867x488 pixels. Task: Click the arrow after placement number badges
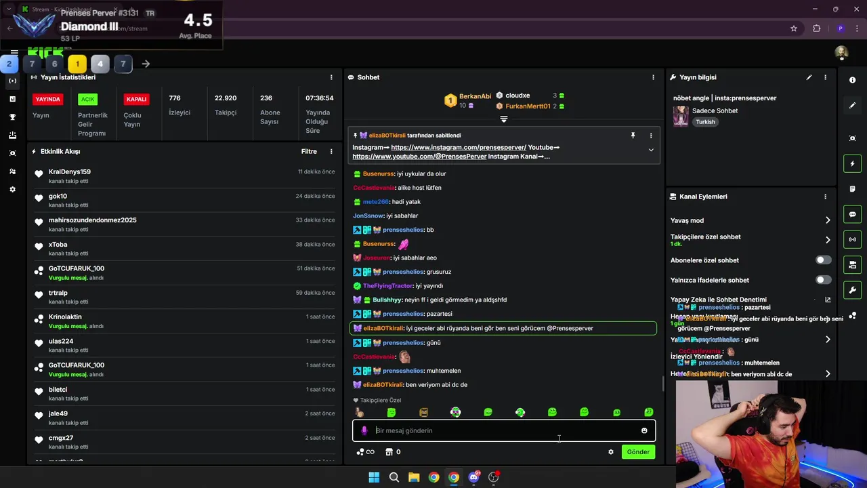coord(146,64)
